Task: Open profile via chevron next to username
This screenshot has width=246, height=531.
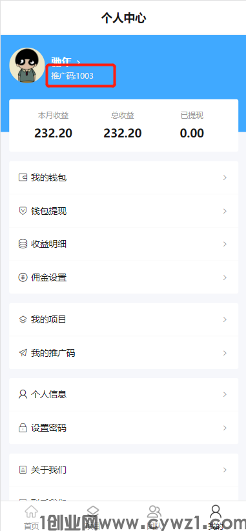Action: tap(79, 61)
